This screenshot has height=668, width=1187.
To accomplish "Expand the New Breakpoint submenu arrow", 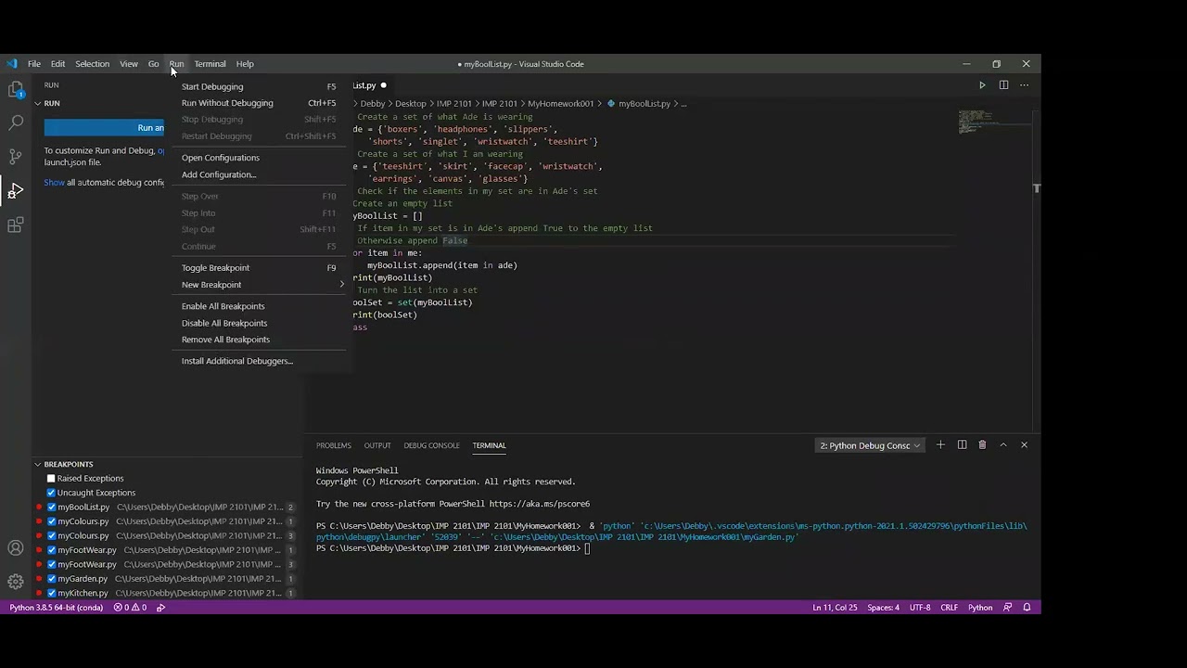I will pyautogui.click(x=341, y=285).
